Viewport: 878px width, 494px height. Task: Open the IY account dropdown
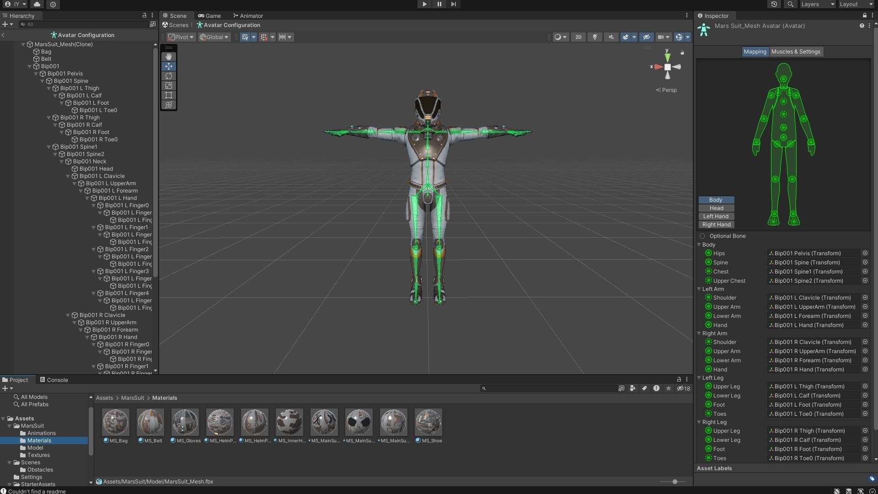tap(16, 4)
